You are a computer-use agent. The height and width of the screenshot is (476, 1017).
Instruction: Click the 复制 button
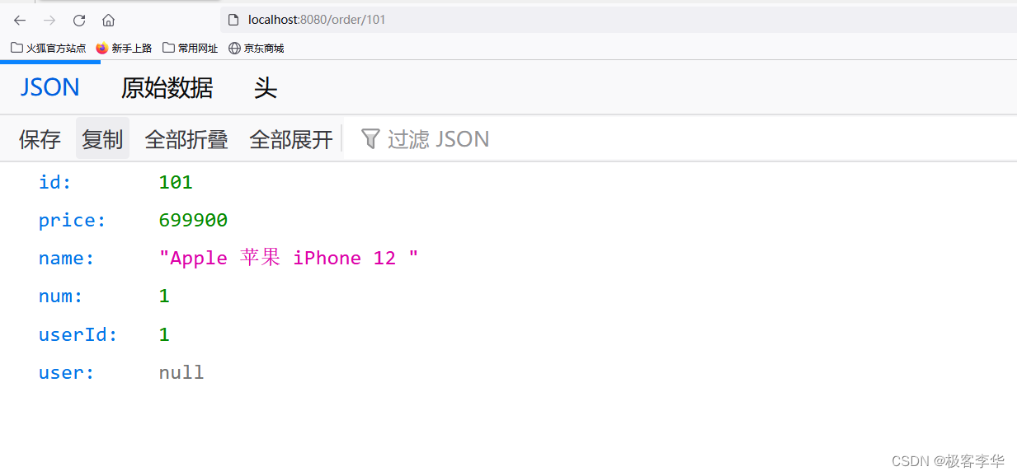point(102,139)
